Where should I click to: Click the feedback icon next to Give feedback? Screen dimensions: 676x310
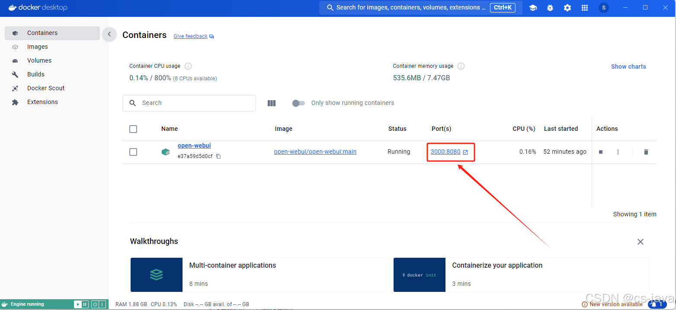point(211,37)
